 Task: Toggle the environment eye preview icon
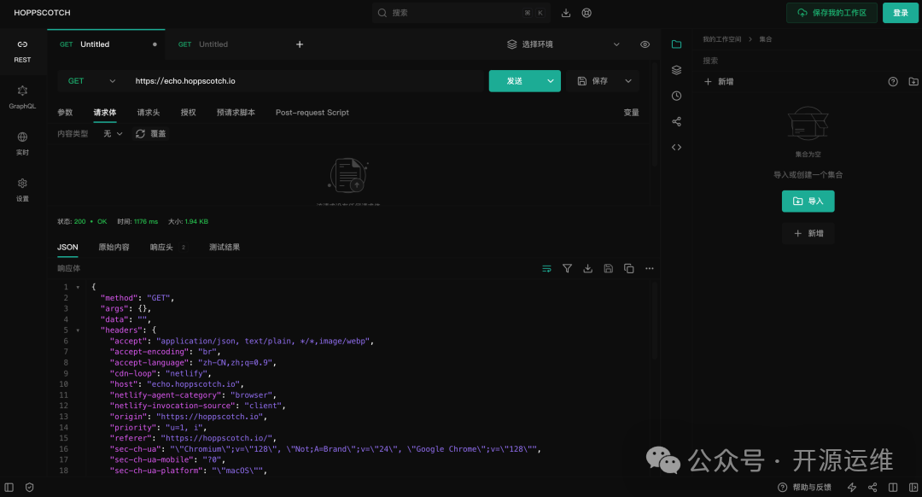point(645,44)
